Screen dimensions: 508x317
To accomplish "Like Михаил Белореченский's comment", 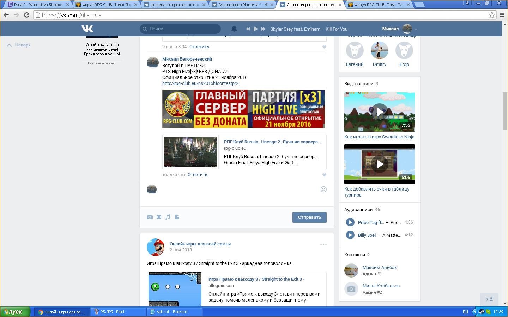I will (x=324, y=175).
